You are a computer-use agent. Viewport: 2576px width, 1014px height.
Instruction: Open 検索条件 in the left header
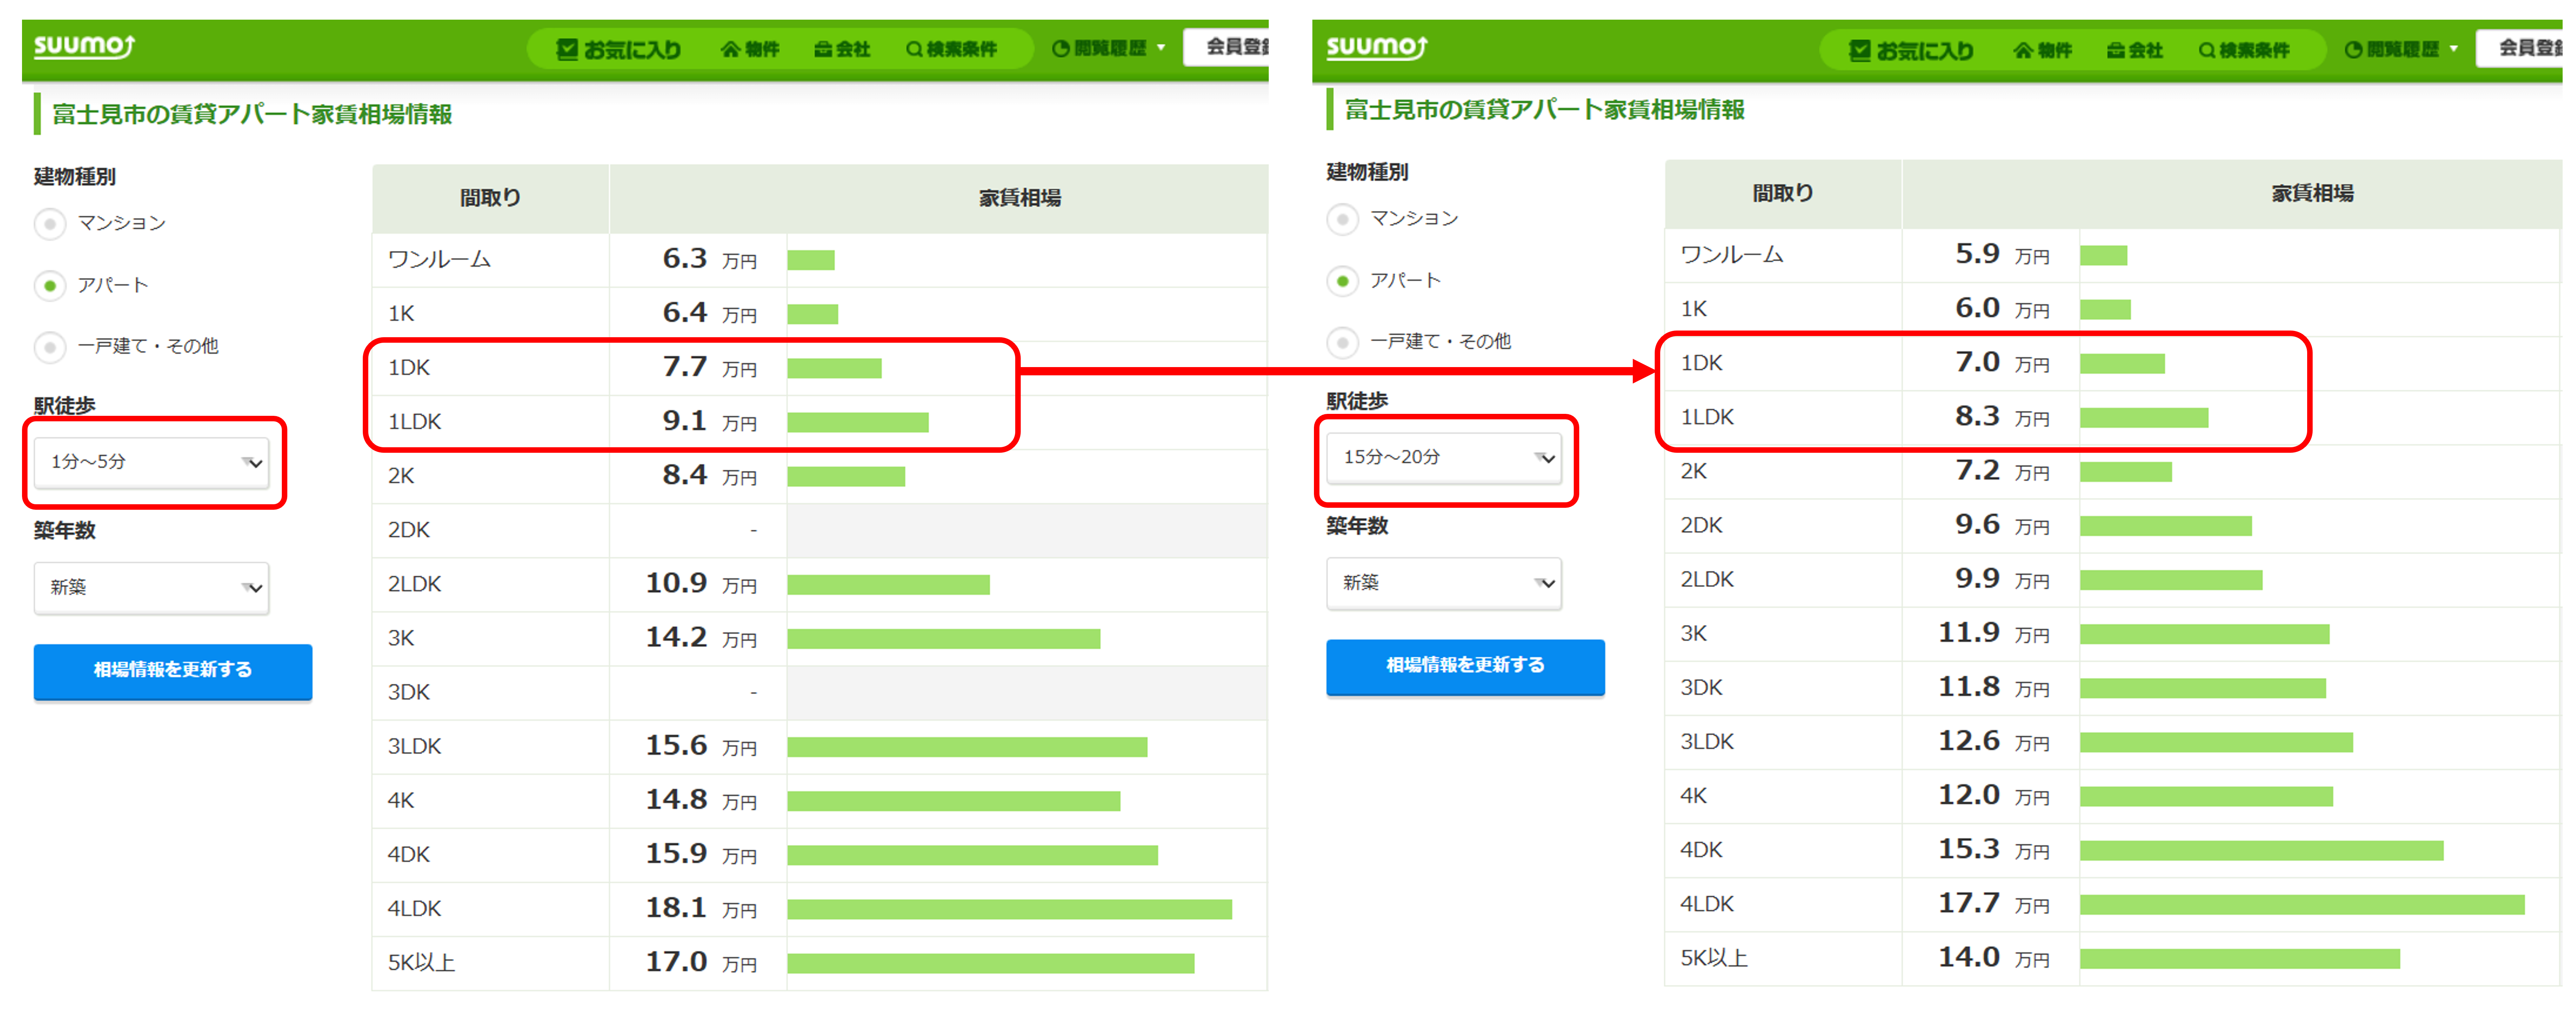951,49
